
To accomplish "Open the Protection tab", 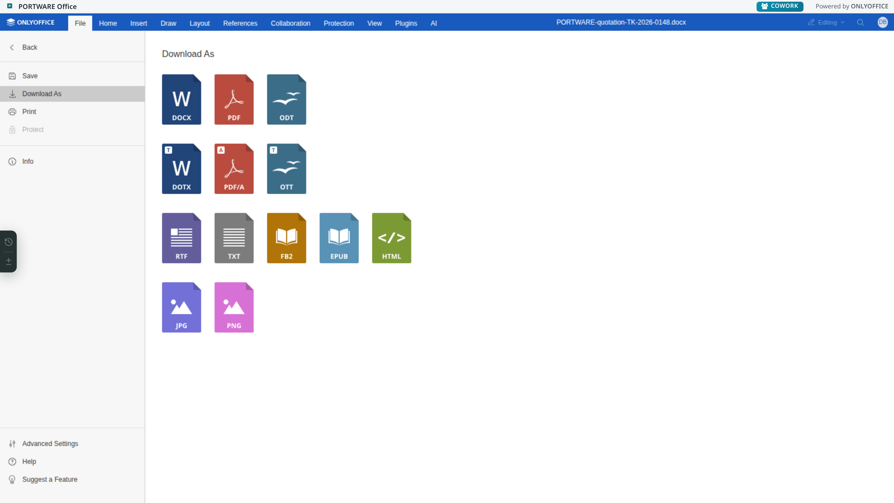I will [x=339, y=23].
